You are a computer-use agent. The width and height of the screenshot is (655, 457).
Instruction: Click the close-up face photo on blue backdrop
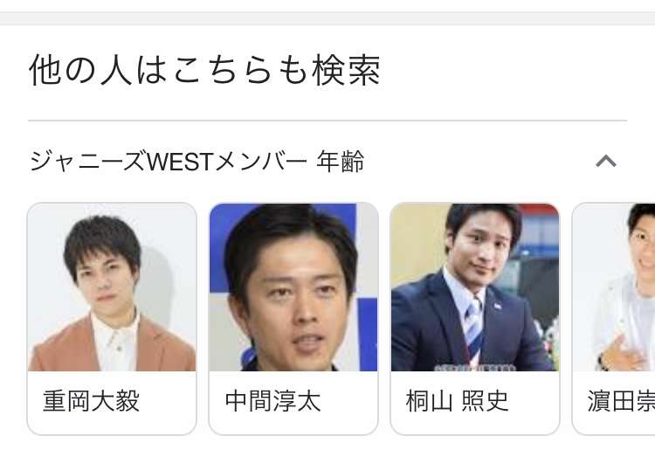(293, 287)
